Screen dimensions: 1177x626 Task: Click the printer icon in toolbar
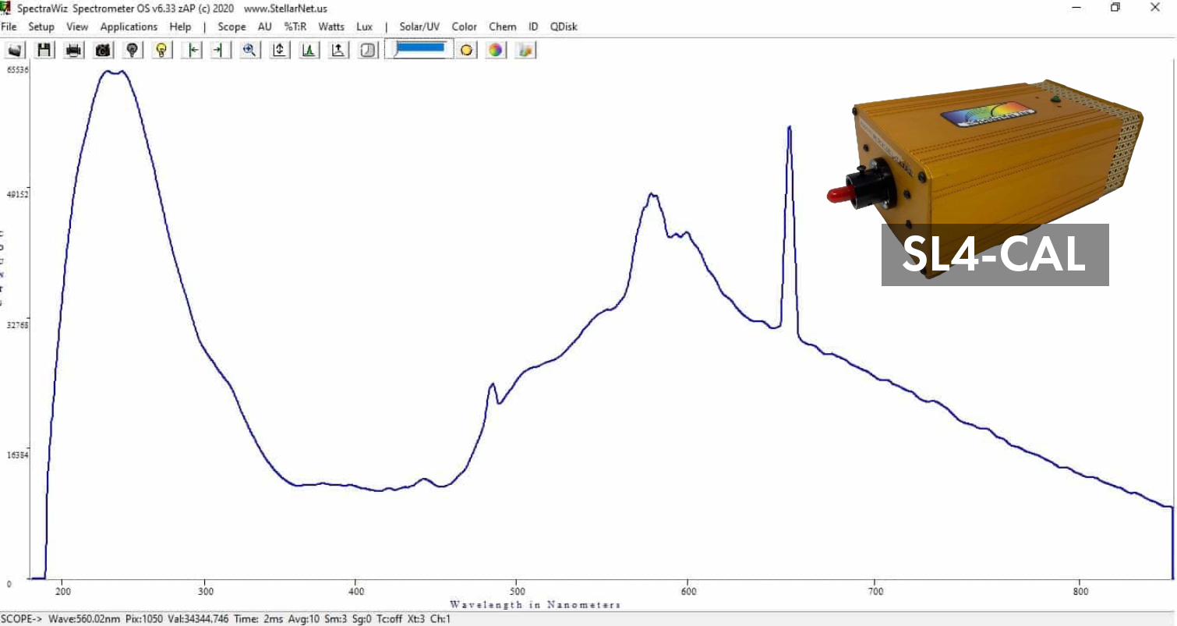(74, 50)
